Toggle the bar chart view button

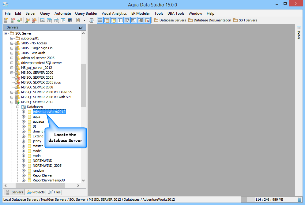[x=147, y=20]
